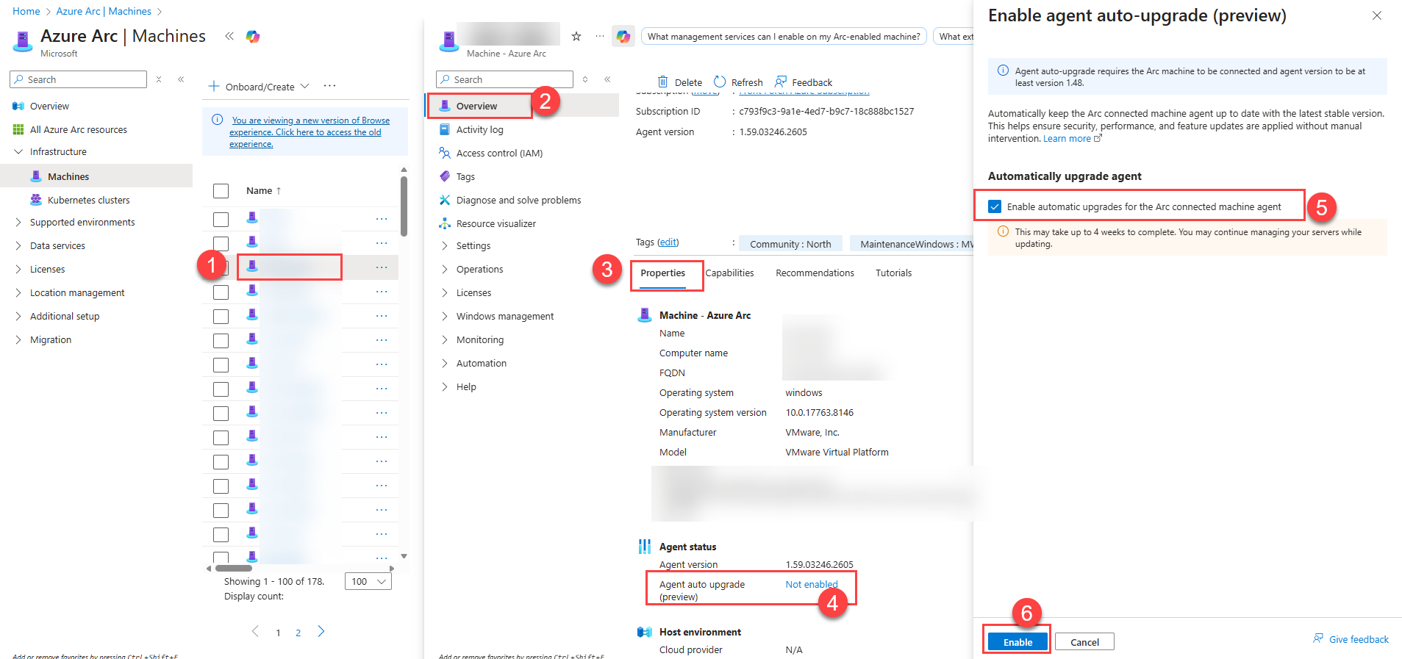Screen dimensions: 1402x659
Task: Open Kubernetes clusters in sidebar
Action: coord(88,200)
